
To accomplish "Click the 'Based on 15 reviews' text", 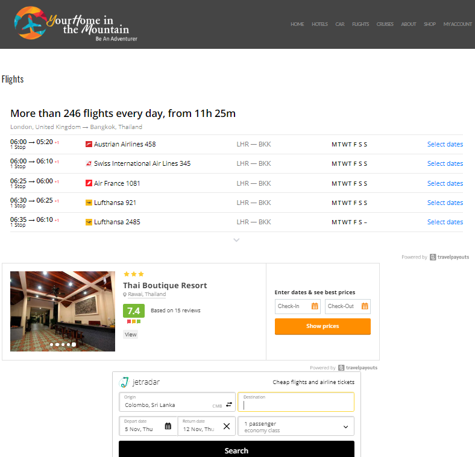I will 175,310.
